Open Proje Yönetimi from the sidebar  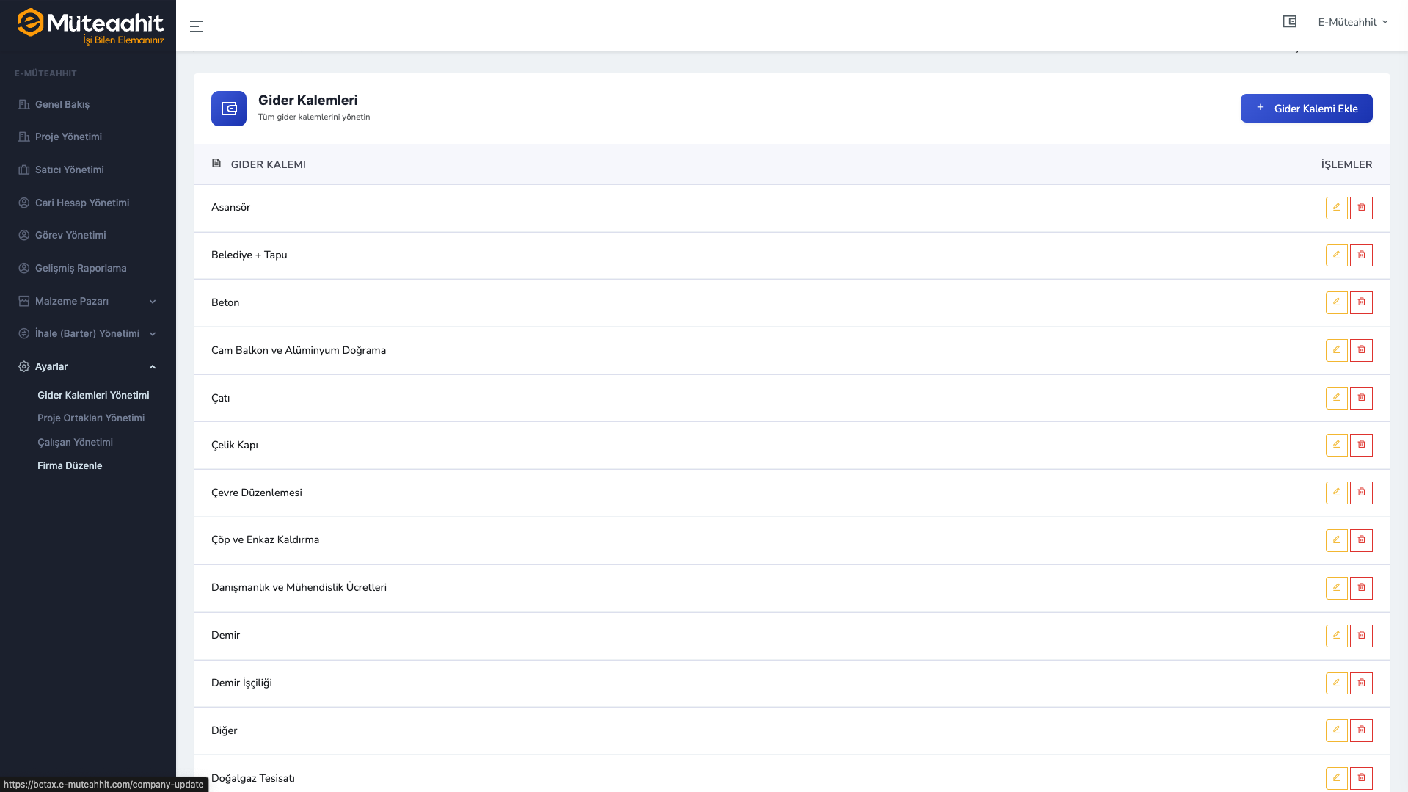point(68,137)
